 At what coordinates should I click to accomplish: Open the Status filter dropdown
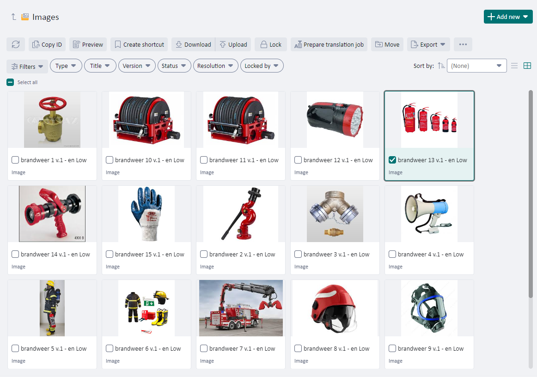click(x=174, y=66)
